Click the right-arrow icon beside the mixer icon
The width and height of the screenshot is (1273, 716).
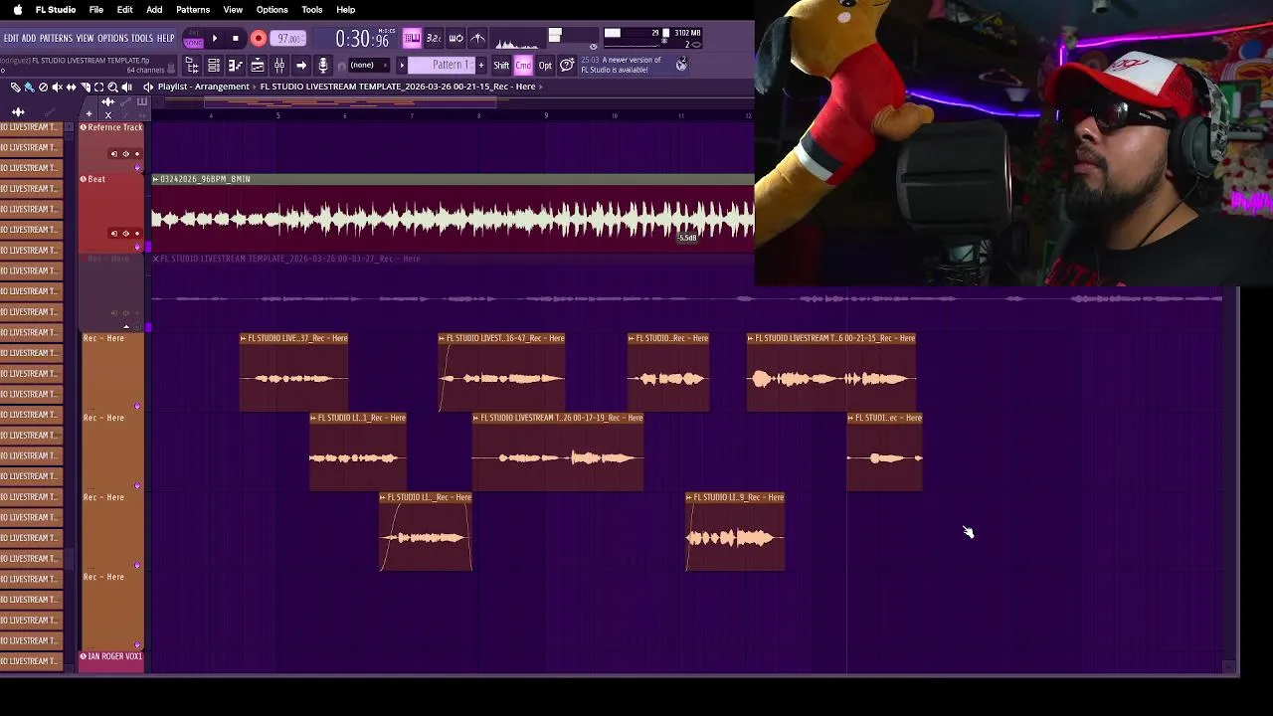301,65
